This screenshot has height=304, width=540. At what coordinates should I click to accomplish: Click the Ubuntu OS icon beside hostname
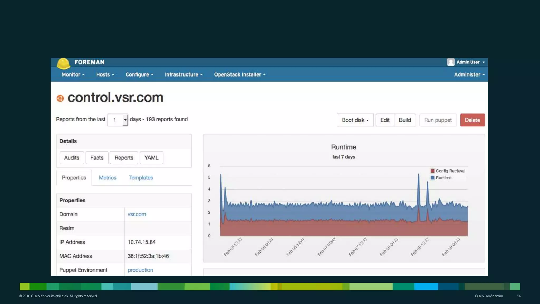point(60,98)
